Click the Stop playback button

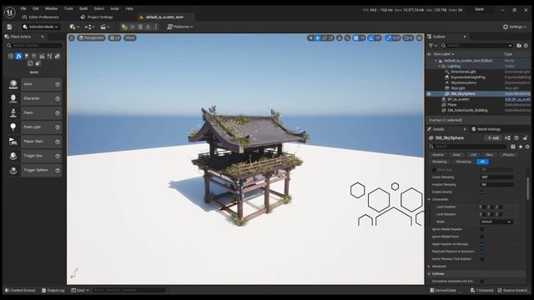pyautogui.click(x=140, y=27)
